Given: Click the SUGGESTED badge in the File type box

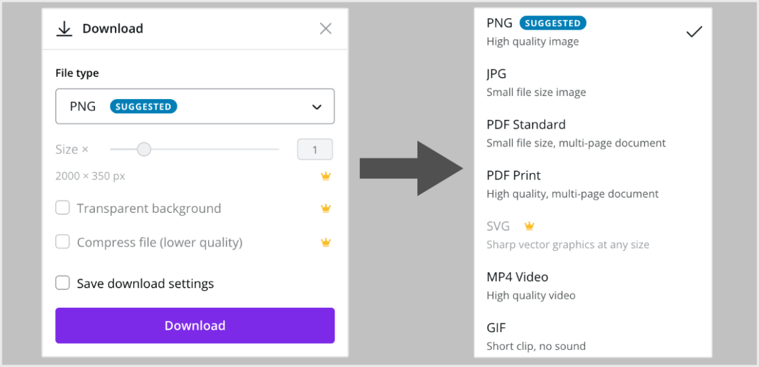Looking at the screenshot, I should pos(143,106).
